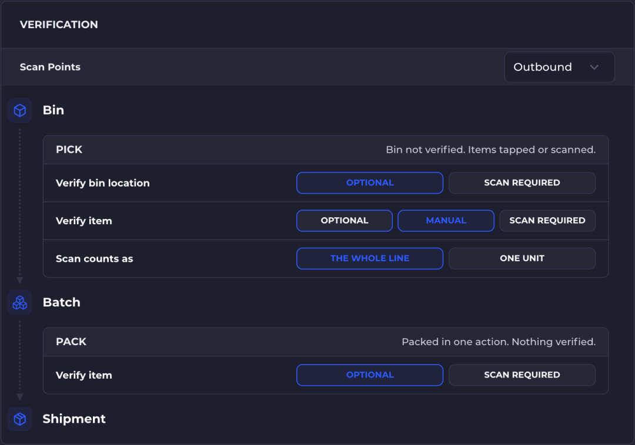Set Pack Verify item to Optional
Image resolution: width=635 pixels, height=445 pixels.
click(370, 375)
